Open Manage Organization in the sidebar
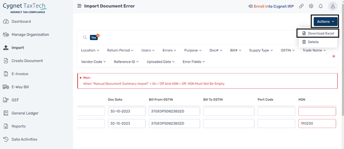This screenshot has height=149, width=344. (x=30, y=34)
